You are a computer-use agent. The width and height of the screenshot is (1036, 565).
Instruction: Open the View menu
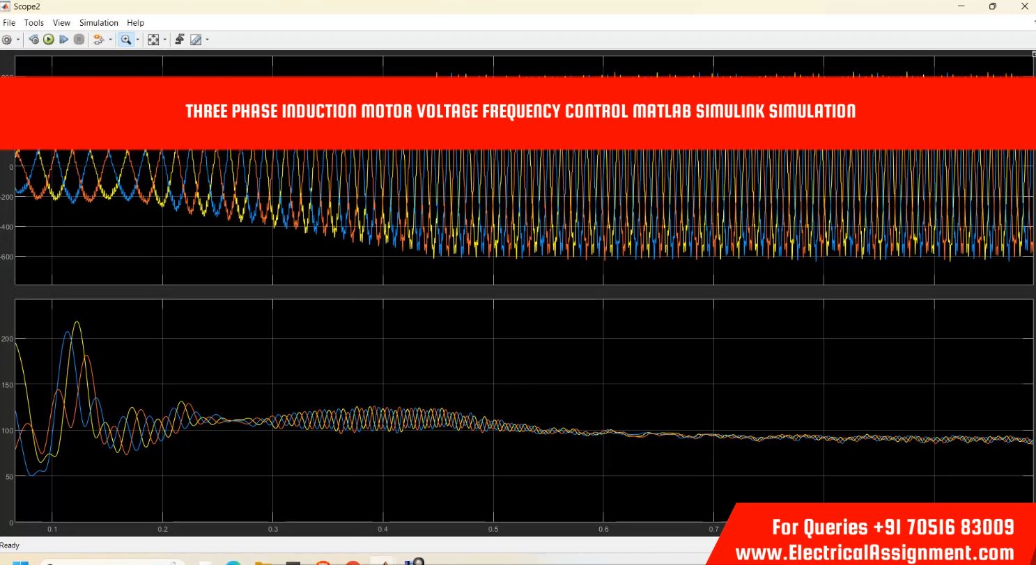click(x=61, y=23)
